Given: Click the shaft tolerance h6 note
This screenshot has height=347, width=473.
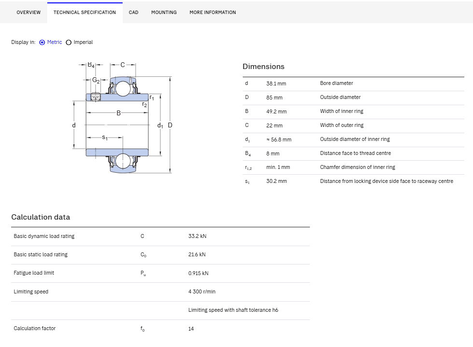Looking at the screenshot, I should pos(233,310).
